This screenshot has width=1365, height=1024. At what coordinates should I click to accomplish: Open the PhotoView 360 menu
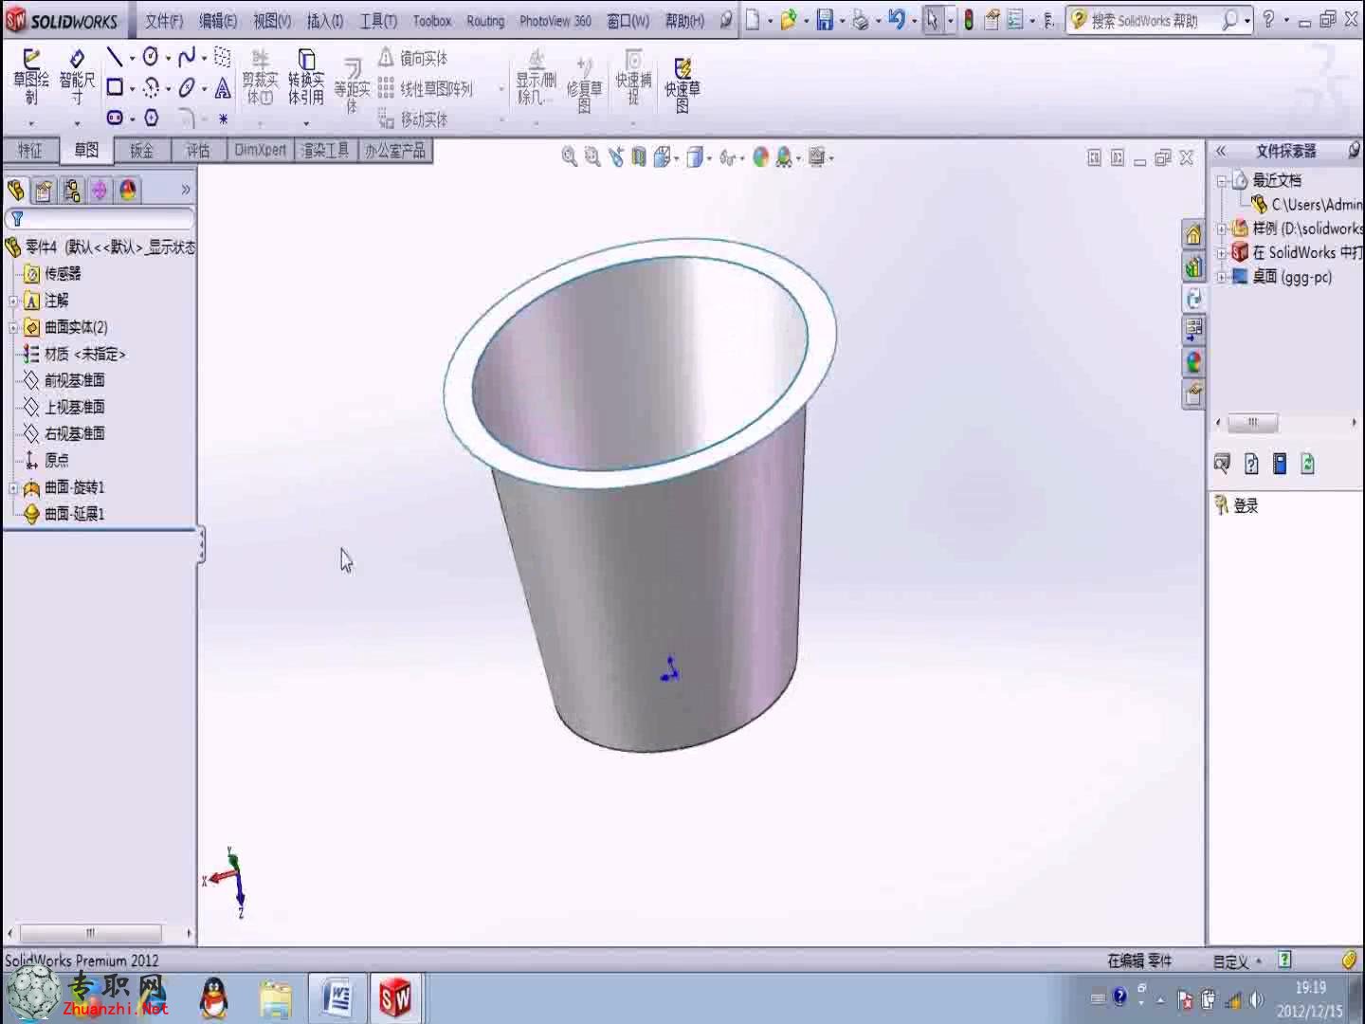555,20
